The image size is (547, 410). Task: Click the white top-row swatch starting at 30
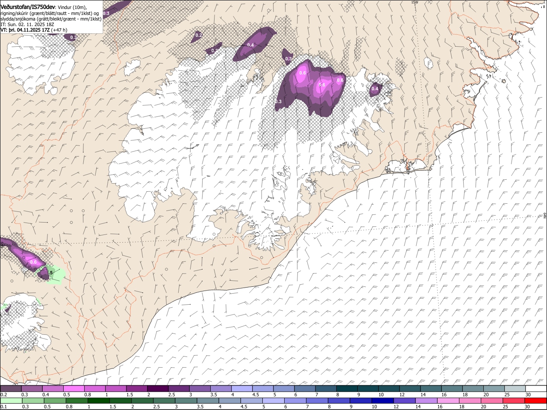[x=536, y=389]
